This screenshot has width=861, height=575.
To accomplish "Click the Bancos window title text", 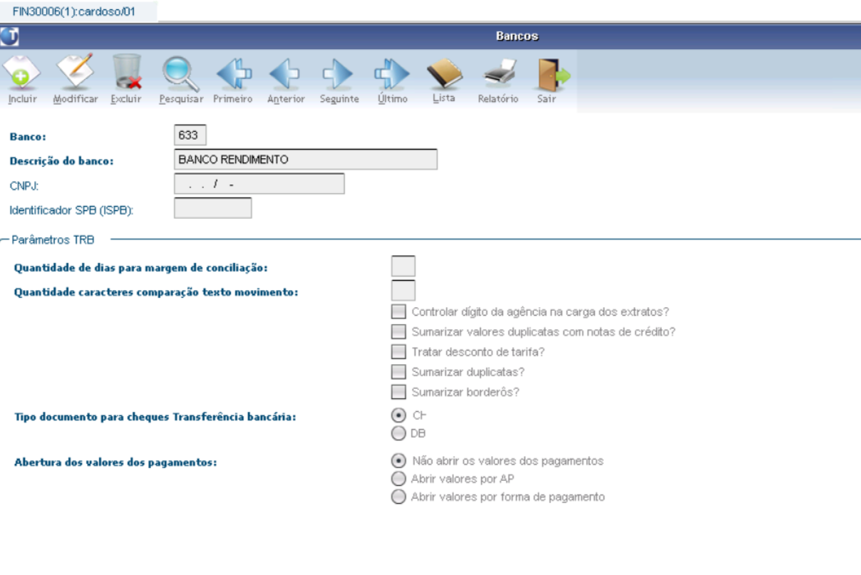I will click(517, 36).
